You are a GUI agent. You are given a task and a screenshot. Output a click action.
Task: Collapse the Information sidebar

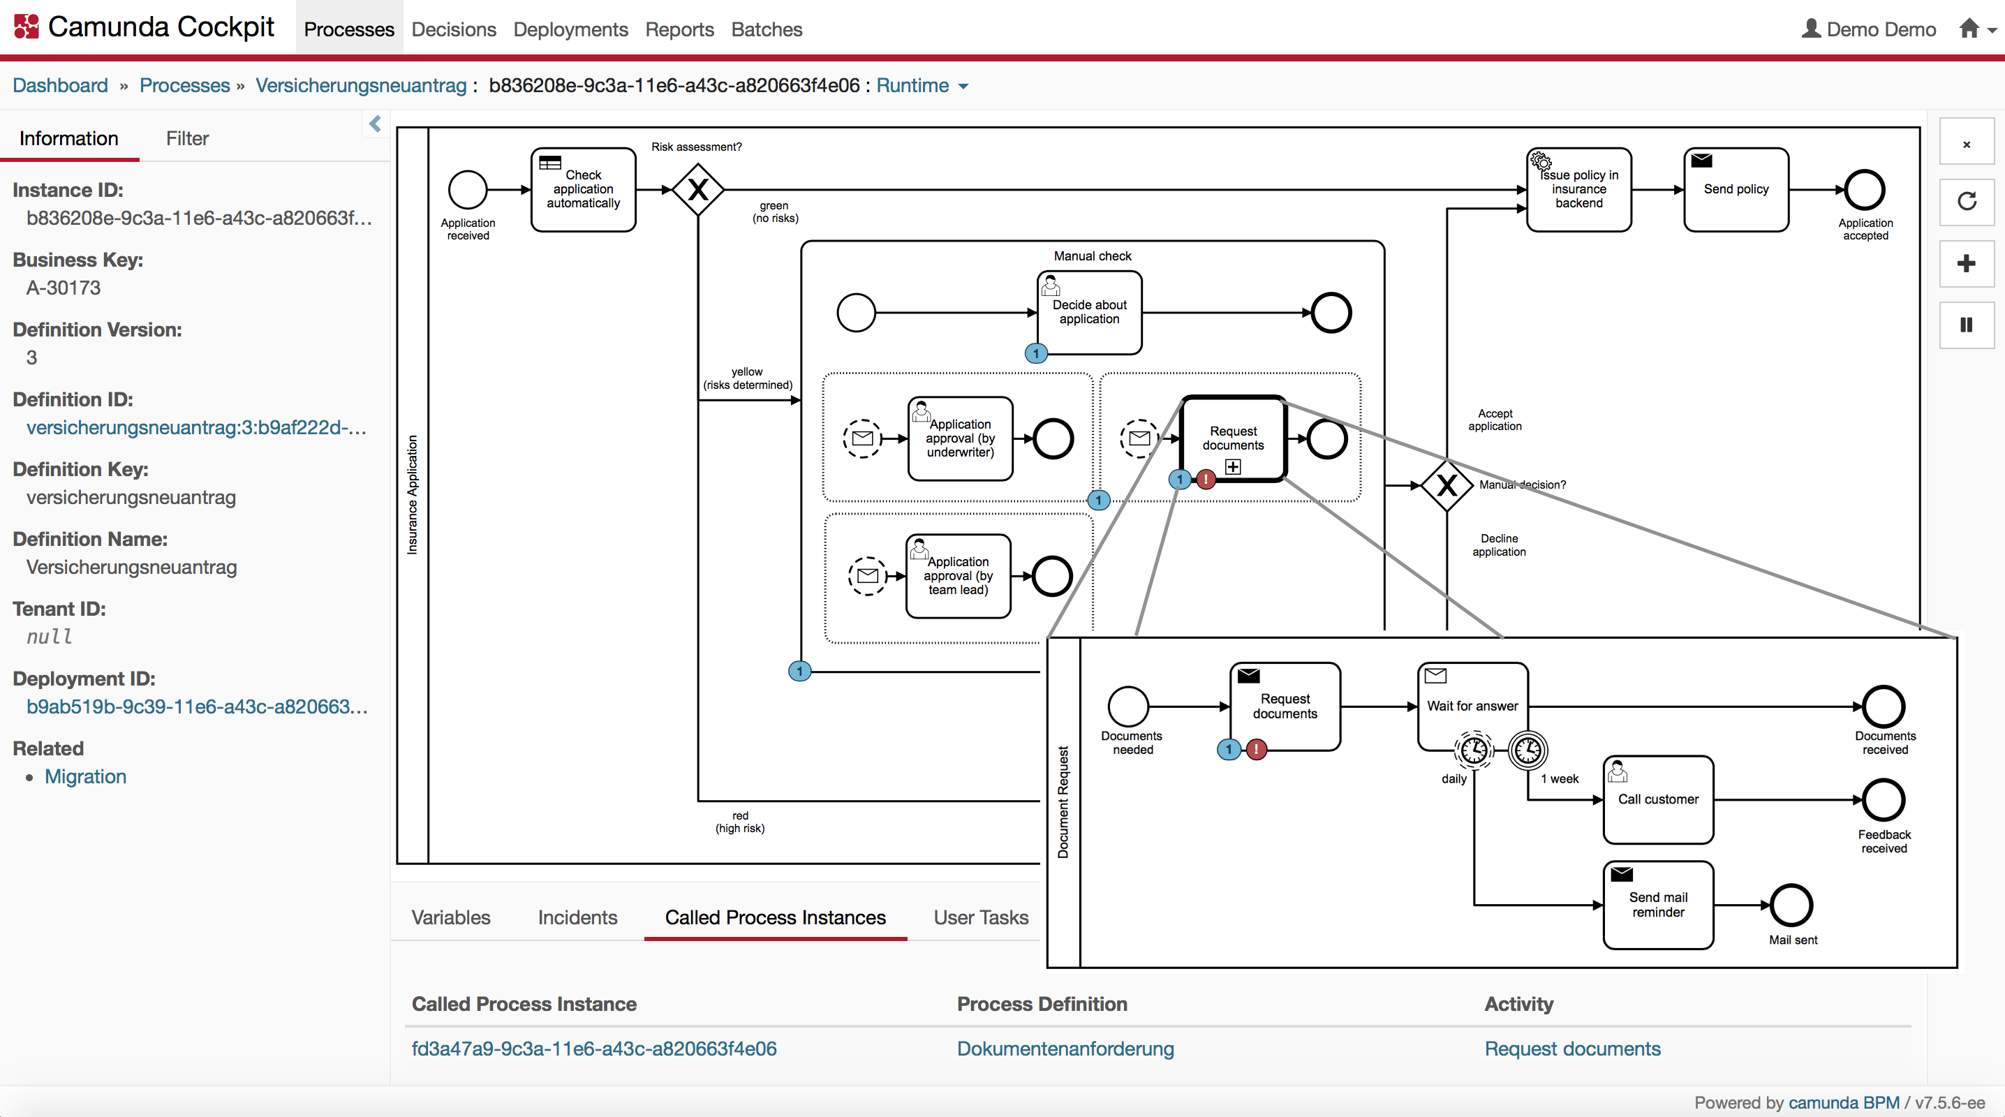pos(375,124)
